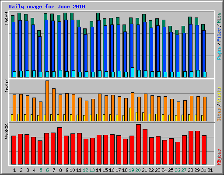Select the yellow sites bar for day 19
224x175 pixels.
(130, 114)
